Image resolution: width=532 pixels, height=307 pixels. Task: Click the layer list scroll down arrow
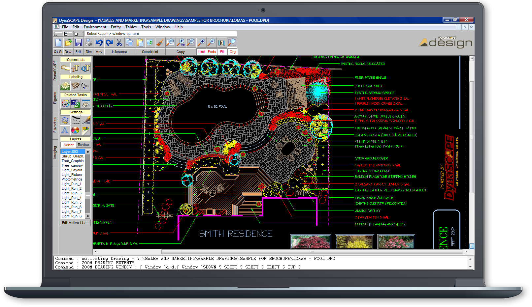[x=88, y=216]
